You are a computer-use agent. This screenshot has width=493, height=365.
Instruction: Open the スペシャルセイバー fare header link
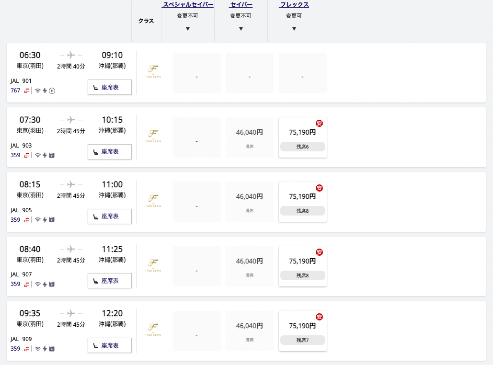188,5
